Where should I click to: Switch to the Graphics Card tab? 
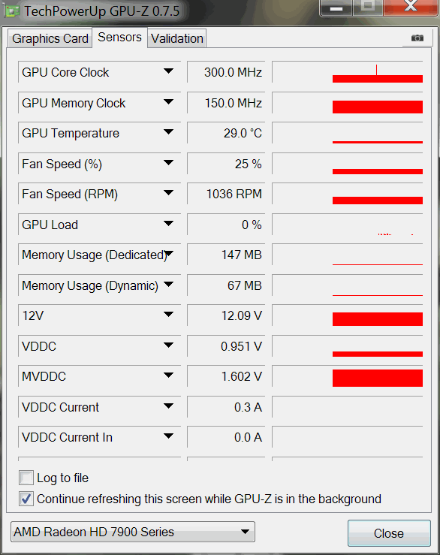click(50, 38)
